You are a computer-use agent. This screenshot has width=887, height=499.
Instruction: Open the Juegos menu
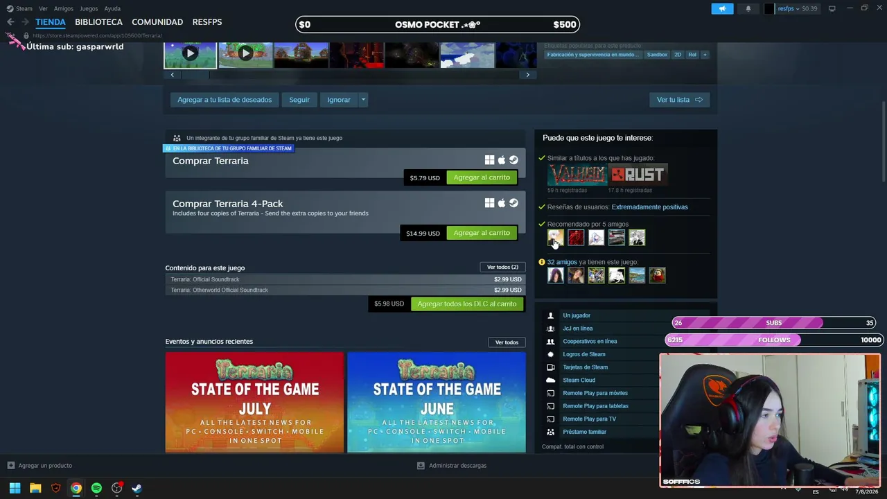tap(89, 8)
